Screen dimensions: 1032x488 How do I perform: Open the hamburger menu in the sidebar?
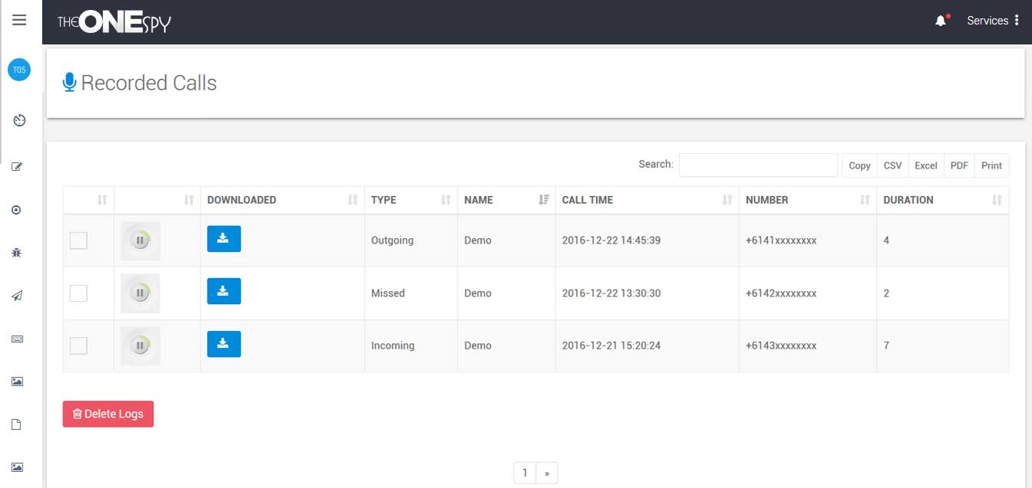click(x=19, y=21)
